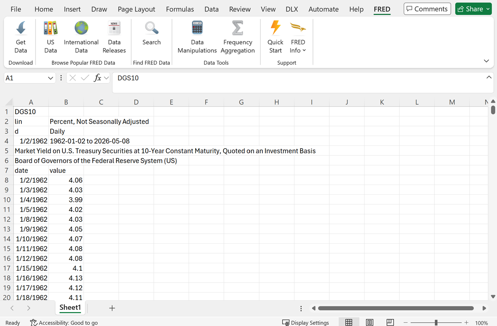Expand formula bar chevron
The height and width of the screenshot is (326, 497).
pyautogui.click(x=489, y=78)
